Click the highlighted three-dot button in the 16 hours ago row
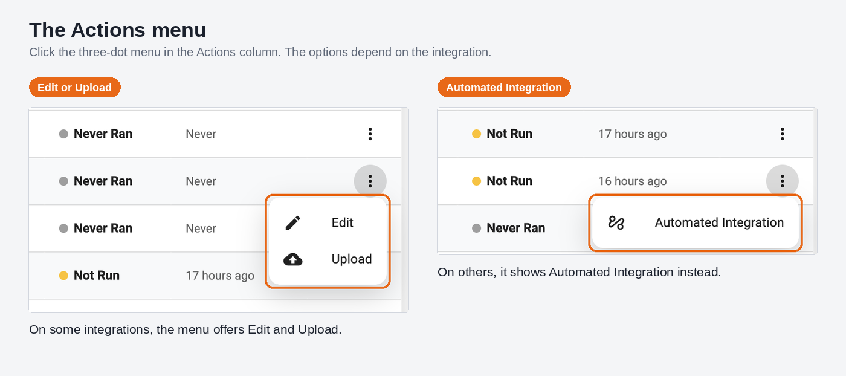The height and width of the screenshot is (376, 846). click(783, 181)
